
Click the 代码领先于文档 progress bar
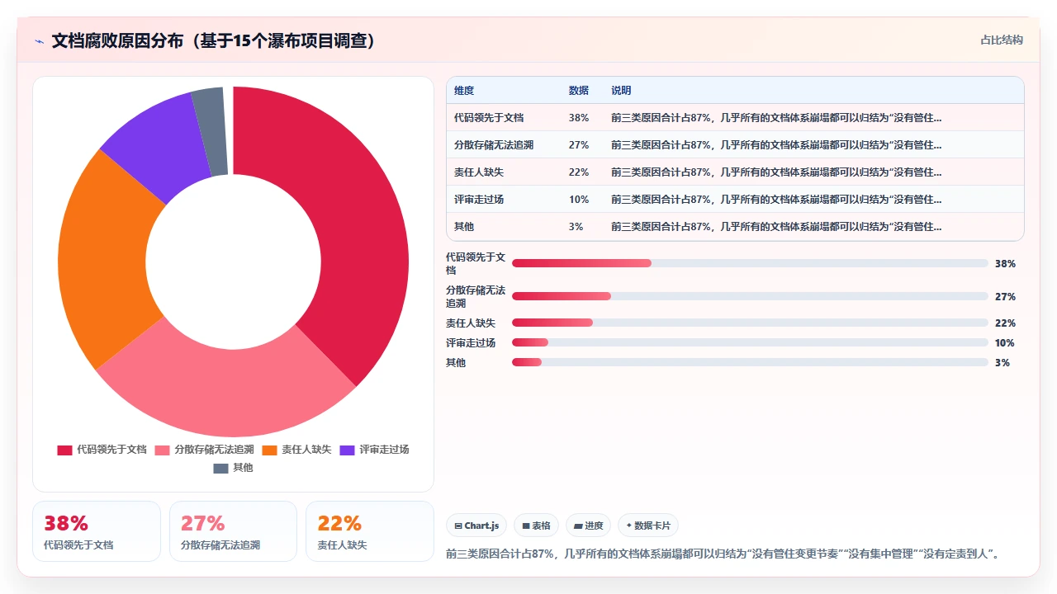[x=750, y=263]
